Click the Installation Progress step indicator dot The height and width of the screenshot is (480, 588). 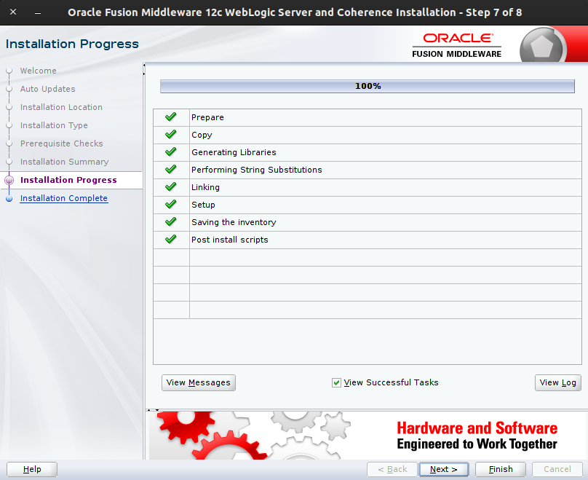click(8, 180)
